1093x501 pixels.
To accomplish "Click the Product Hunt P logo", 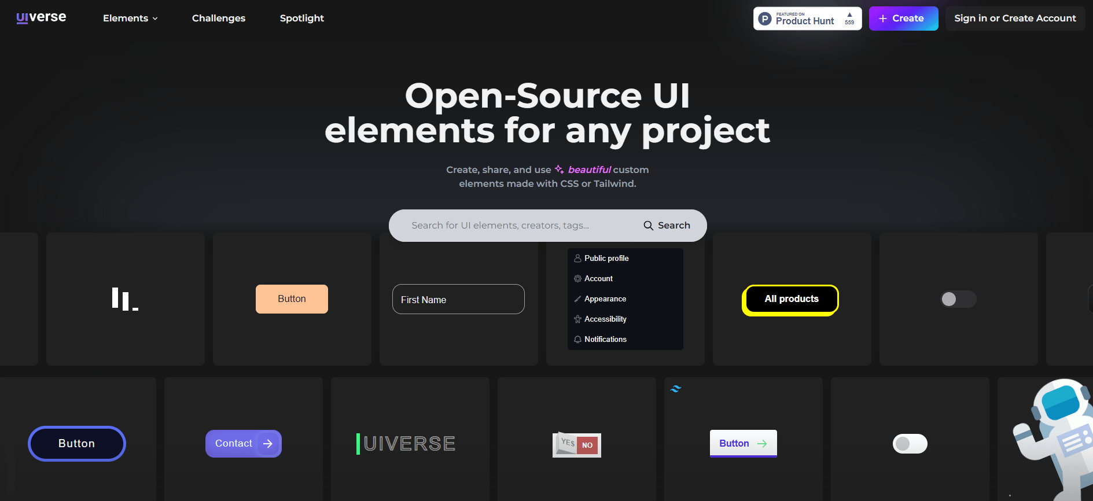I will (765, 19).
